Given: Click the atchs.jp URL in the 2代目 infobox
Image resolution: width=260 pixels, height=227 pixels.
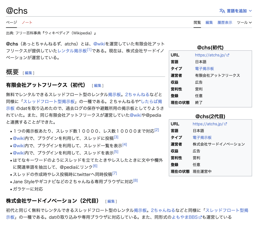Looking at the screenshot, I should [x=208, y=124].
